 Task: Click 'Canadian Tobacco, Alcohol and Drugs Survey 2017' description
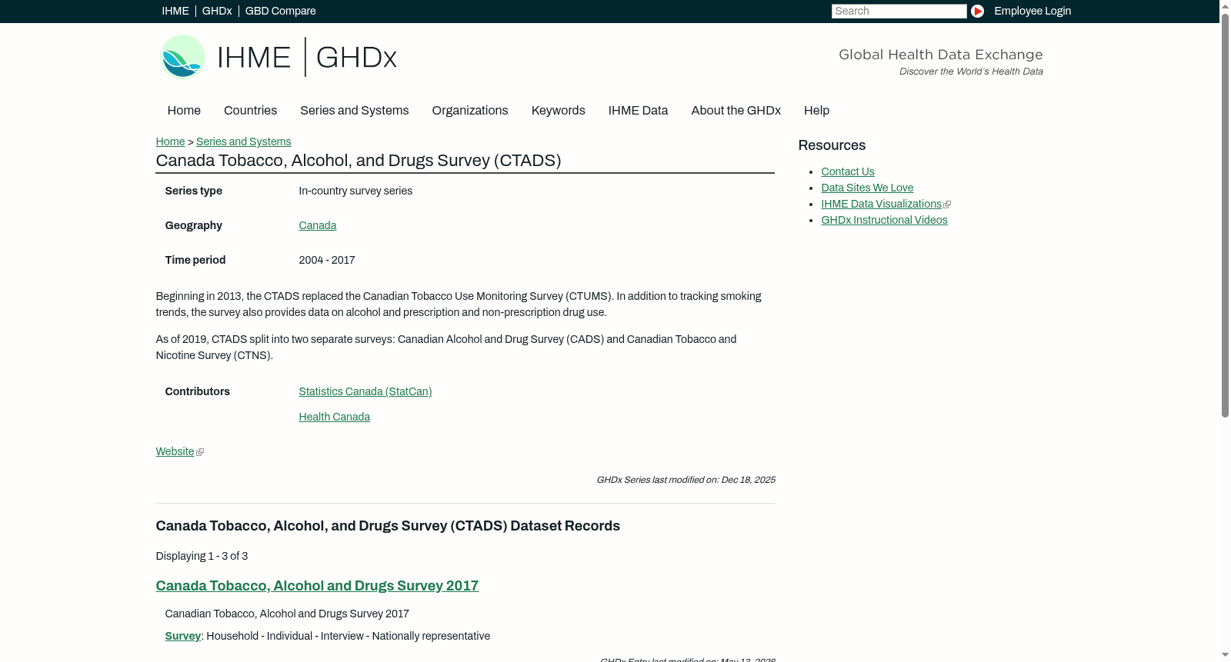[287, 614]
